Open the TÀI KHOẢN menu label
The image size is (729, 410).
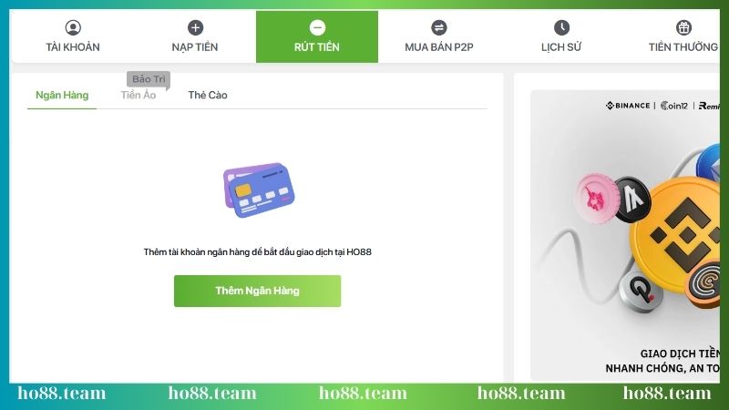[73, 47]
